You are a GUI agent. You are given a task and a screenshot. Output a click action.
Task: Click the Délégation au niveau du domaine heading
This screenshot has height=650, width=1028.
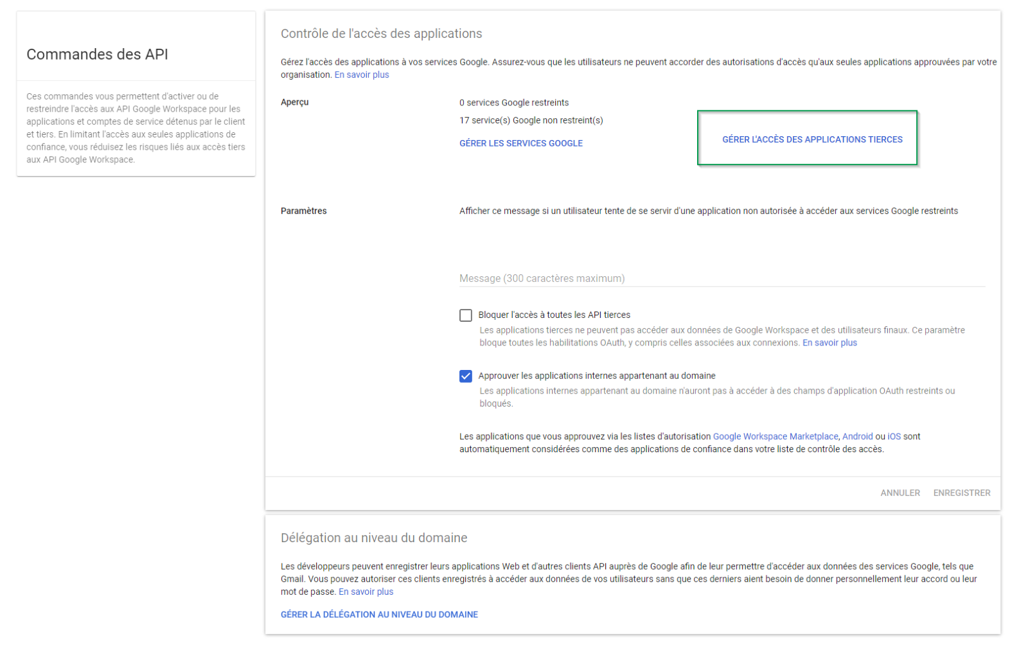tap(373, 538)
